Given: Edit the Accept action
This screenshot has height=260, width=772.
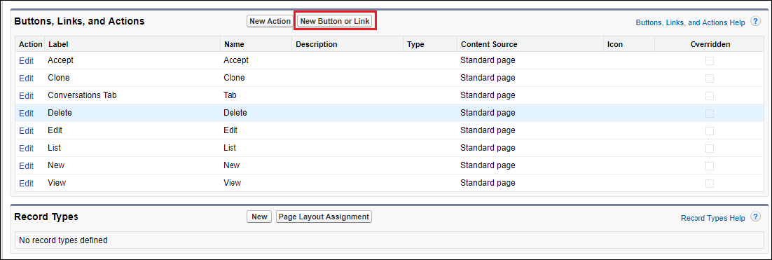Looking at the screenshot, I should [x=26, y=60].
